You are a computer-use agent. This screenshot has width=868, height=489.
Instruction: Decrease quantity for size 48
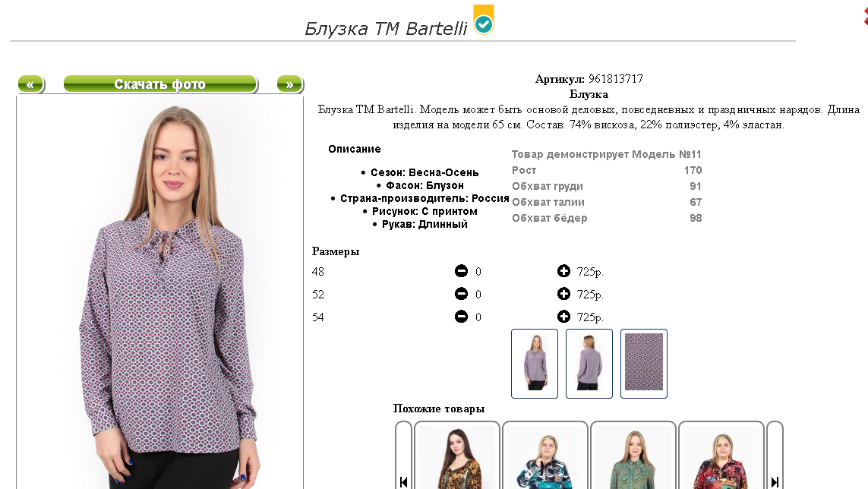point(461,271)
